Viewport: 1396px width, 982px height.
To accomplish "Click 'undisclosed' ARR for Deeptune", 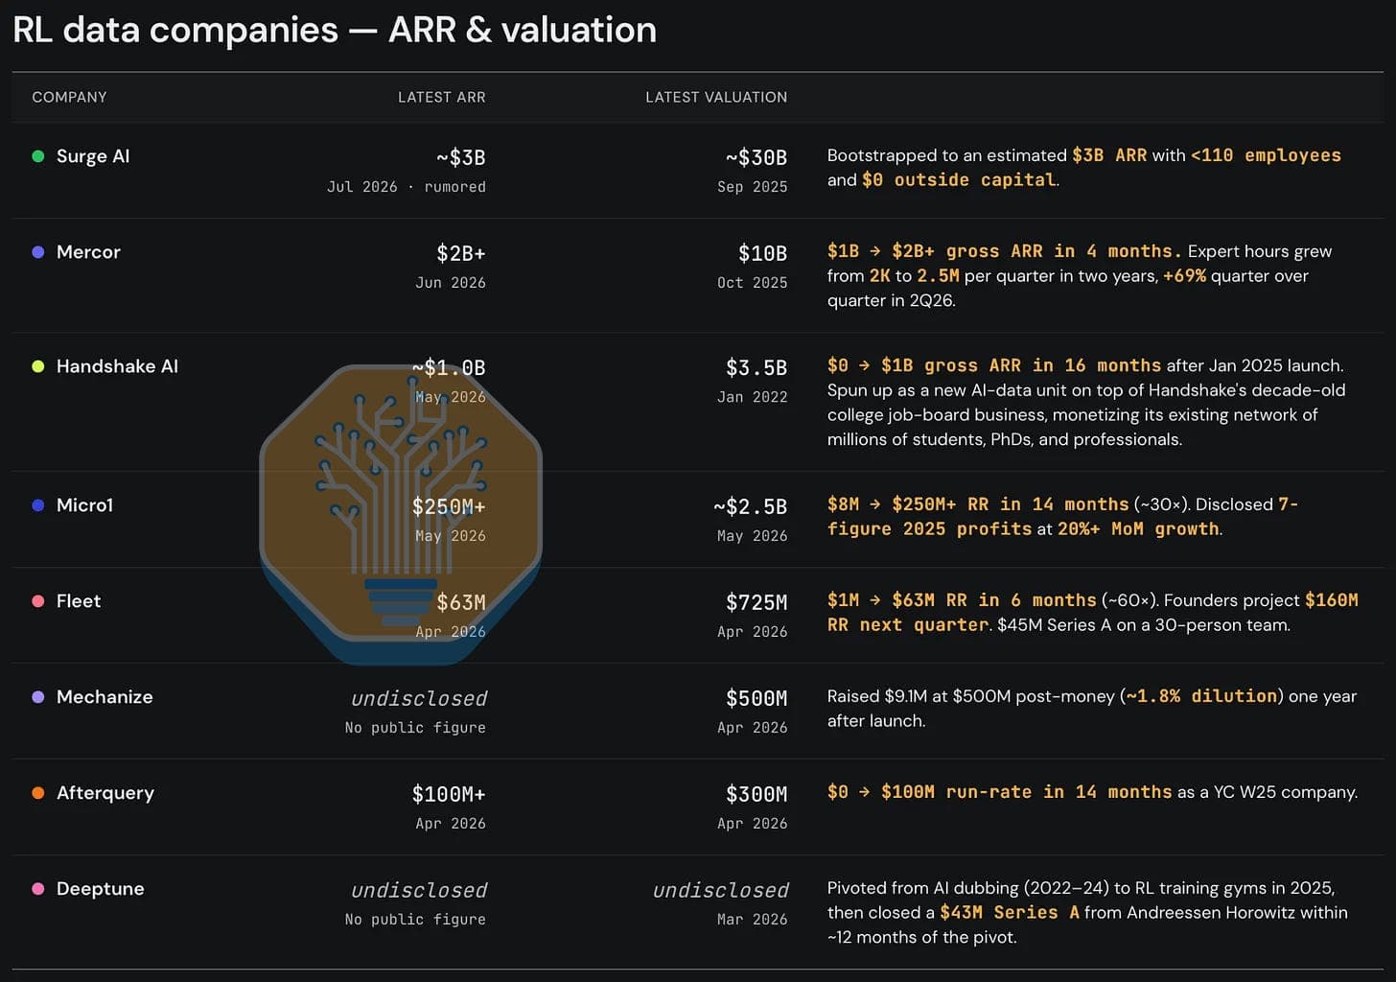I will 419,890.
